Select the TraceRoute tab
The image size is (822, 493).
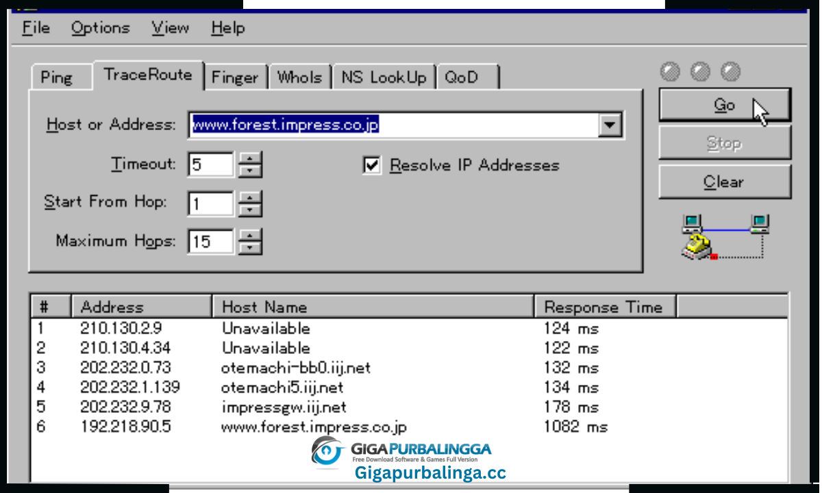tap(148, 75)
